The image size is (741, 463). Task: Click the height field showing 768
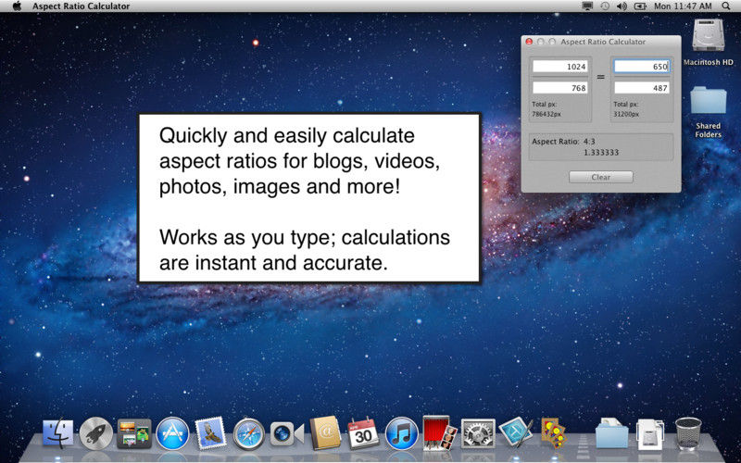pyautogui.click(x=560, y=88)
